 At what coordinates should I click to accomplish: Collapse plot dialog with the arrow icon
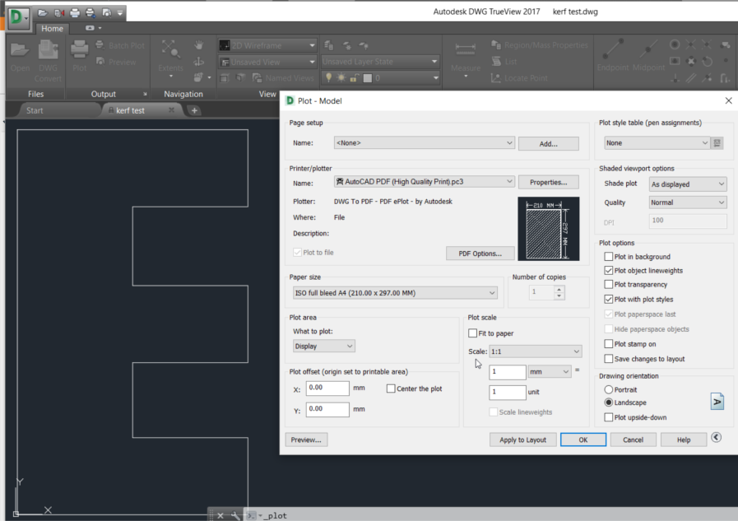[x=716, y=437]
